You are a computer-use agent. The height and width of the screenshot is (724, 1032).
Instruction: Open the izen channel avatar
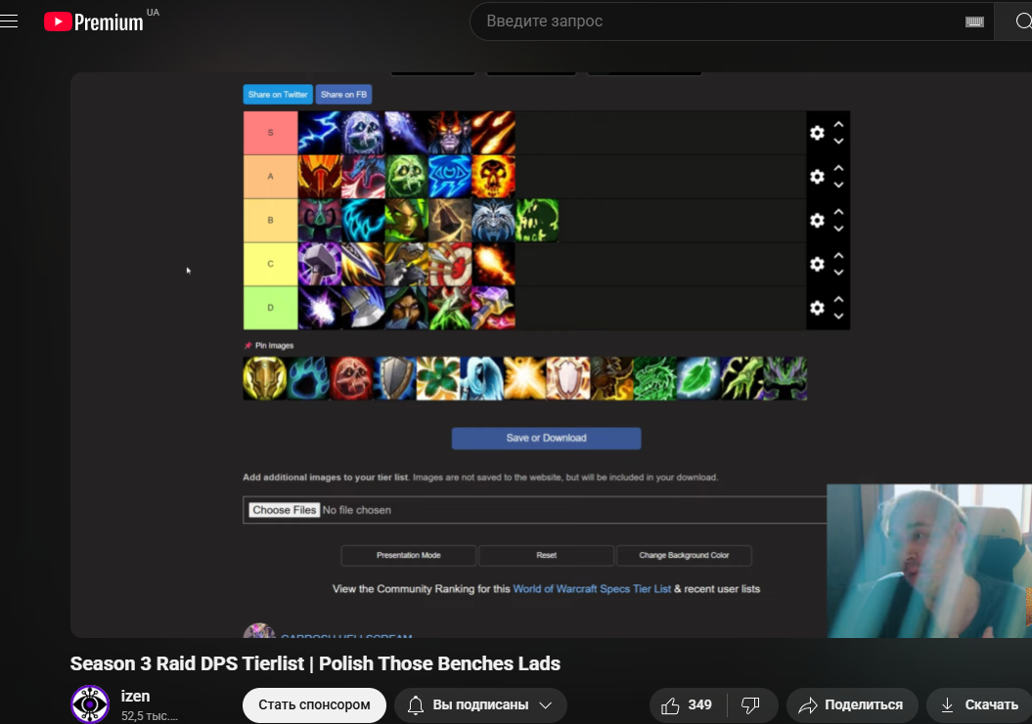(x=90, y=704)
